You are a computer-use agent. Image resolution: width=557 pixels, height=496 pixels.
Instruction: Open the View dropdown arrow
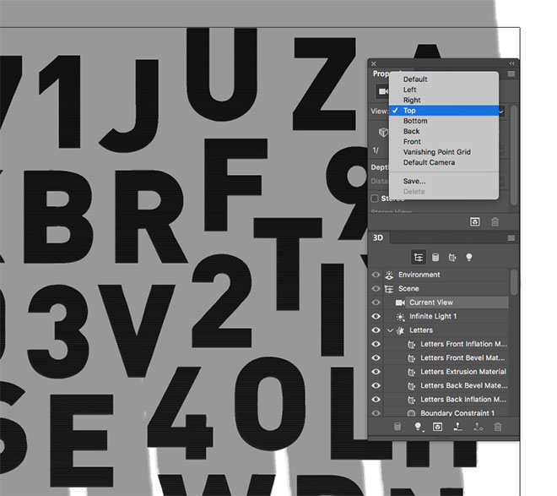(x=501, y=112)
